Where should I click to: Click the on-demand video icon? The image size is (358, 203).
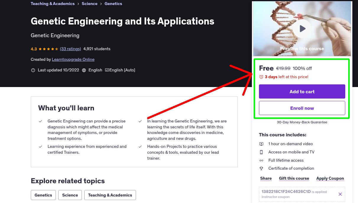(x=261, y=144)
